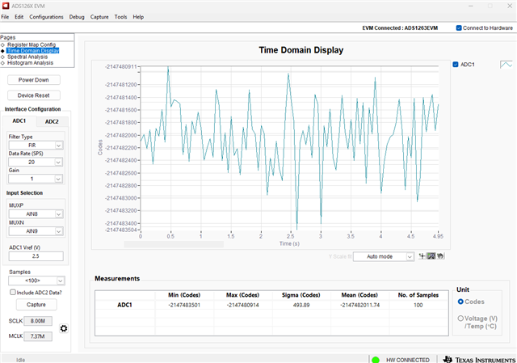Switch to the ADC2 tab
The height and width of the screenshot is (363, 517).
(52, 121)
